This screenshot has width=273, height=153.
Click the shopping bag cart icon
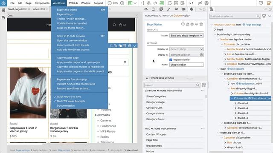click(120, 25)
